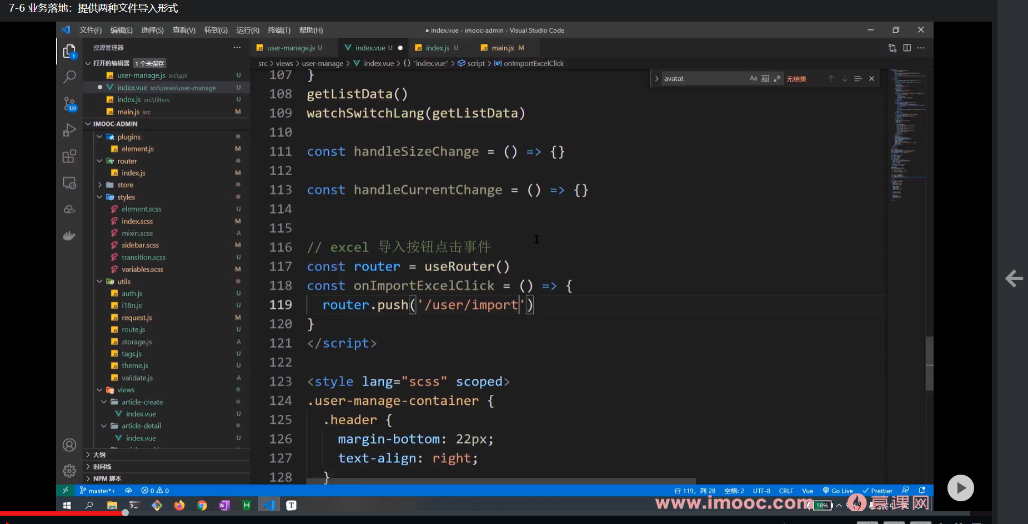Click the line 119 column 28 cursor position
Image resolution: width=1028 pixels, height=524 pixels.
(695, 491)
